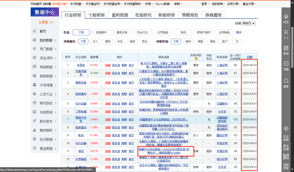Switch to the 个股研报 tab
The image size is (294, 172).
(97, 15)
